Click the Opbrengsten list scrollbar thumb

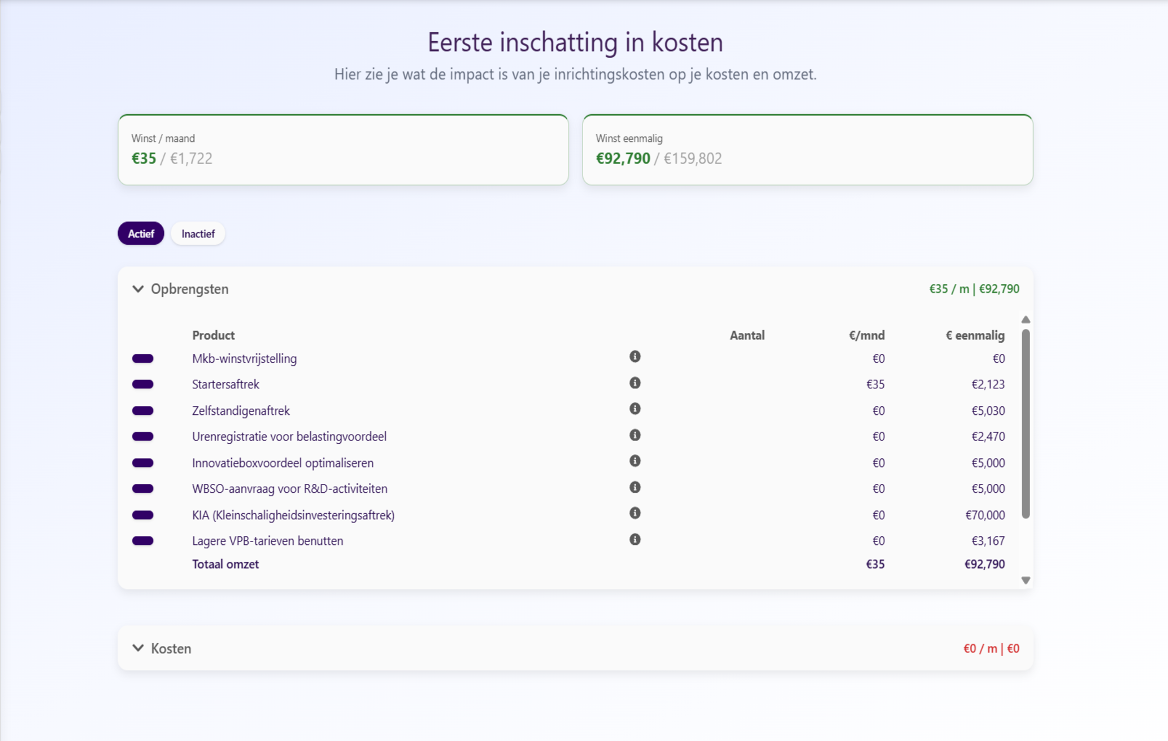[1026, 424]
